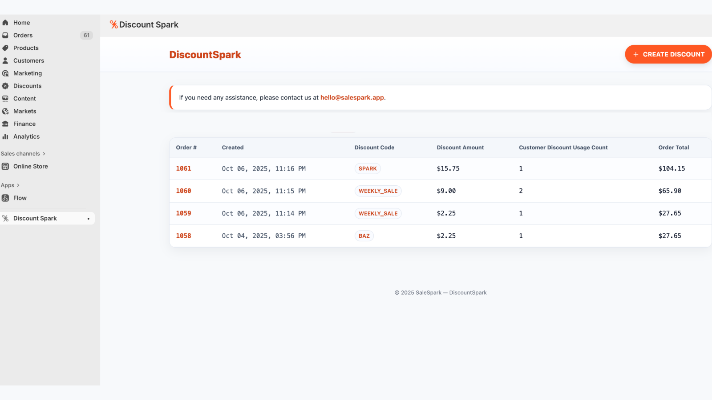Click the $65.90 order total
Image resolution: width=712 pixels, height=400 pixels.
pos(670,191)
